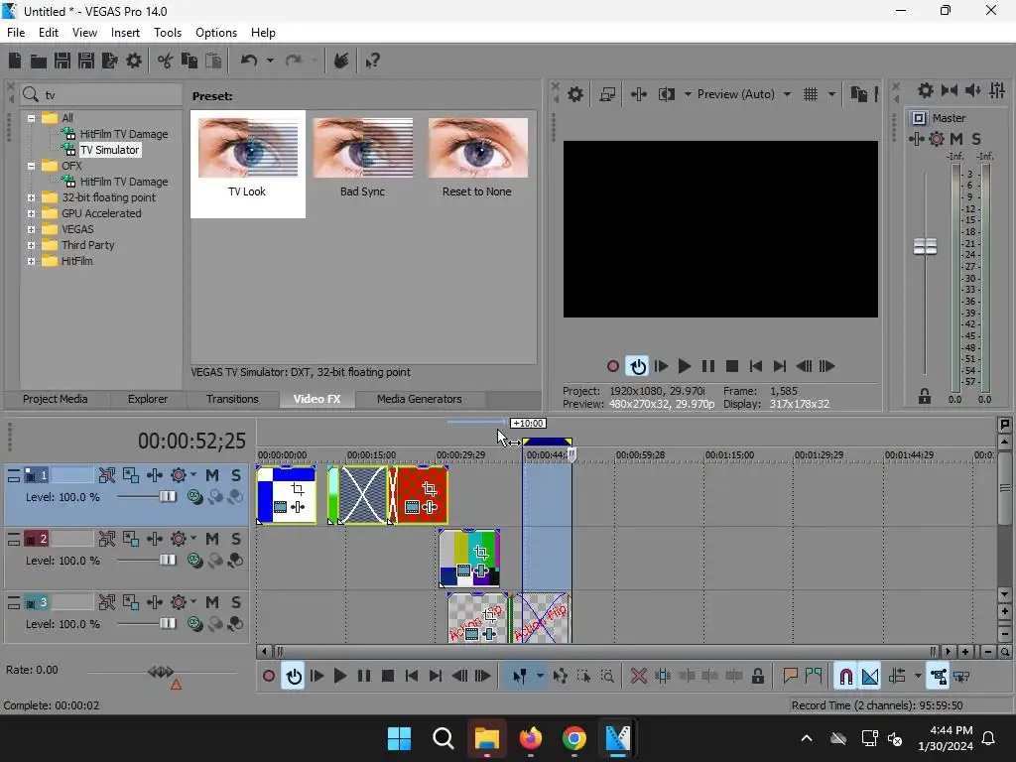Collapse the All folder in FX tree
This screenshot has height=762, width=1016.
click(x=31, y=118)
